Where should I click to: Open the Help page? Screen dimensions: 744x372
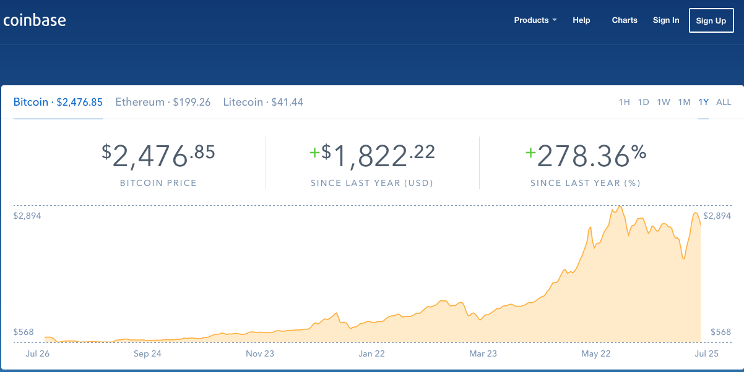pyautogui.click(x=581, y=20)
